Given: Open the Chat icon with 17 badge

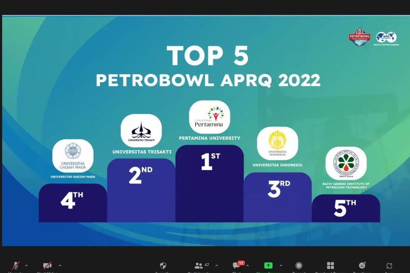Looking at the screenshot, I should click(x=236, y=265).
